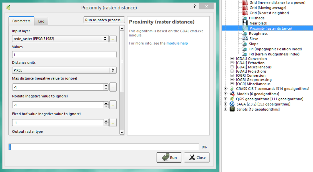This screenshot has height=172, width=313.
Task: Expand the [GDAL] Conversion group
Action: tap(232, 59)
